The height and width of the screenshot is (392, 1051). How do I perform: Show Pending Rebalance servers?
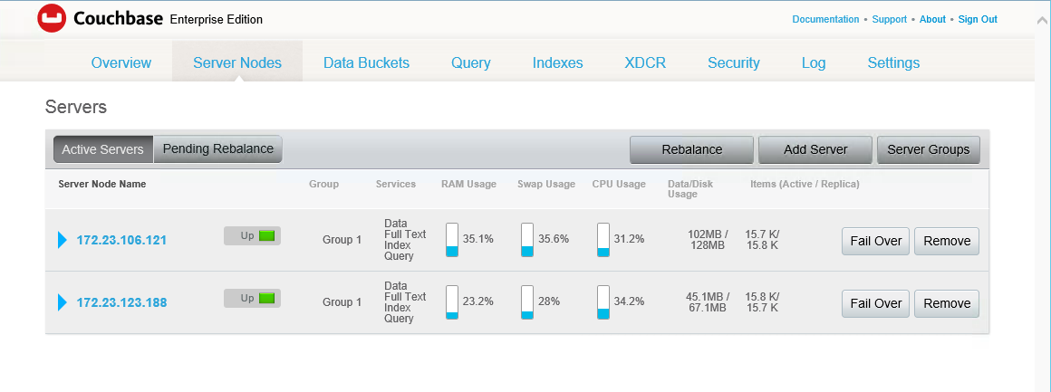coord(217,149)
